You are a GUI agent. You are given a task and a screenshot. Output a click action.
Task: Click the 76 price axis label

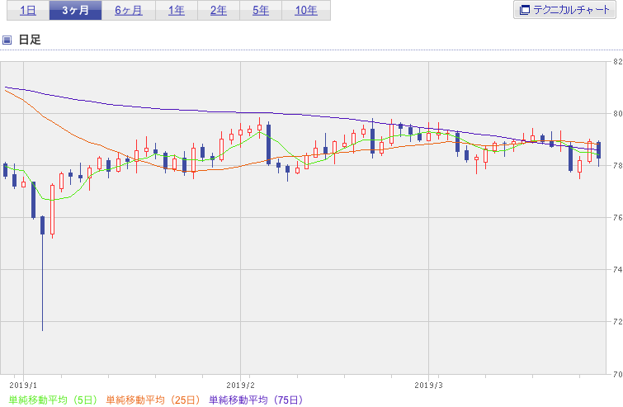coord(617,217)
